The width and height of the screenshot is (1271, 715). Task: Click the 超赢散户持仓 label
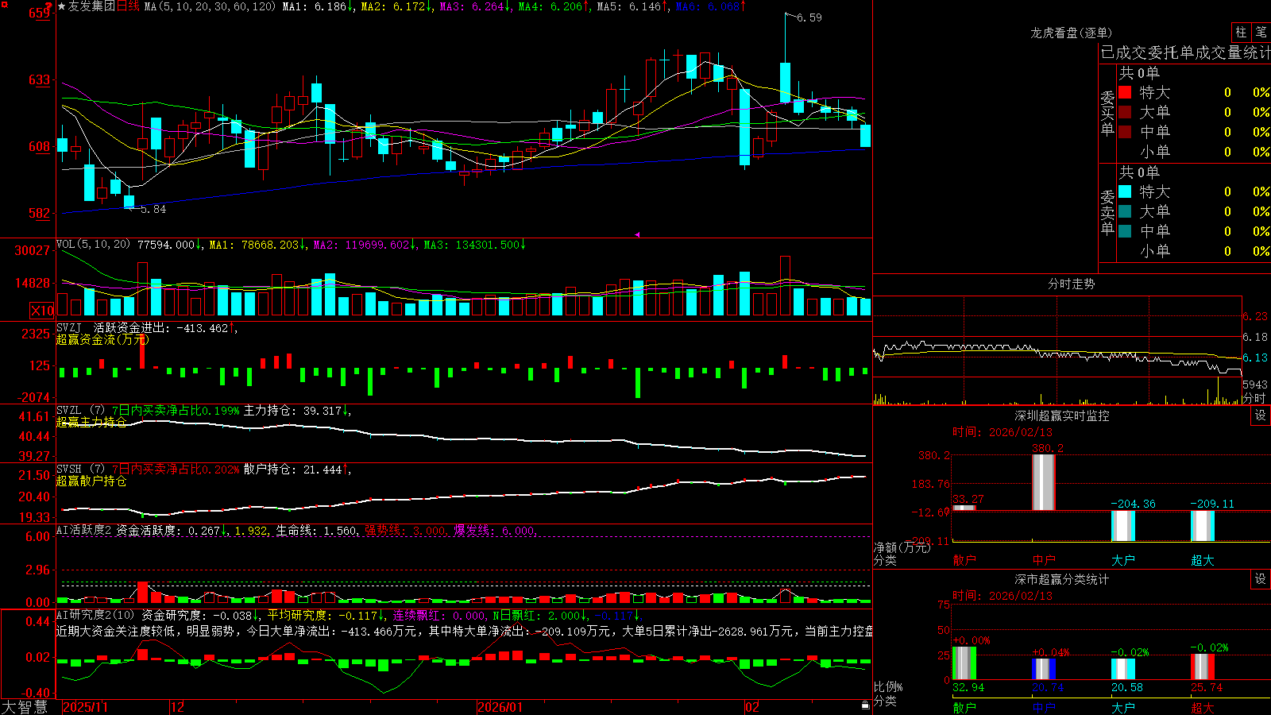(91, 481)
